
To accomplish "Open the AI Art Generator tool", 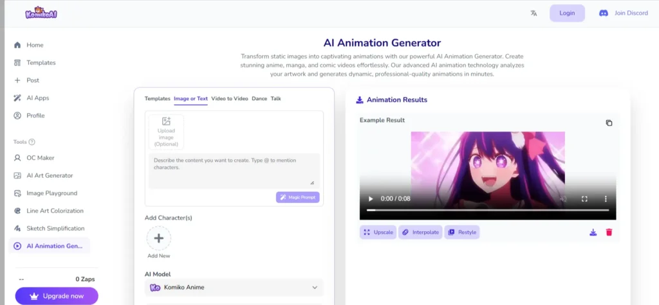I will point(50,175).
